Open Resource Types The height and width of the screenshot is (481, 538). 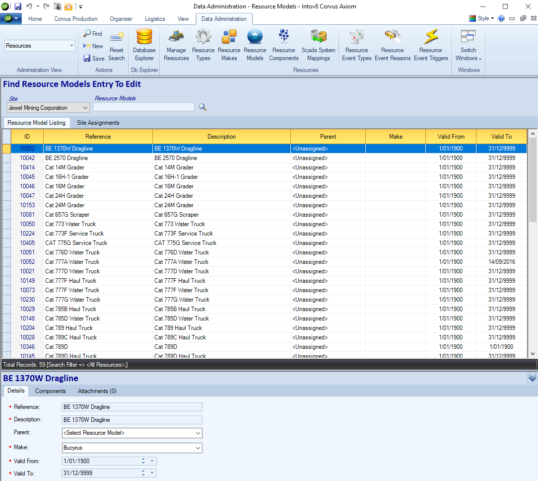click(x=203, y=45)
